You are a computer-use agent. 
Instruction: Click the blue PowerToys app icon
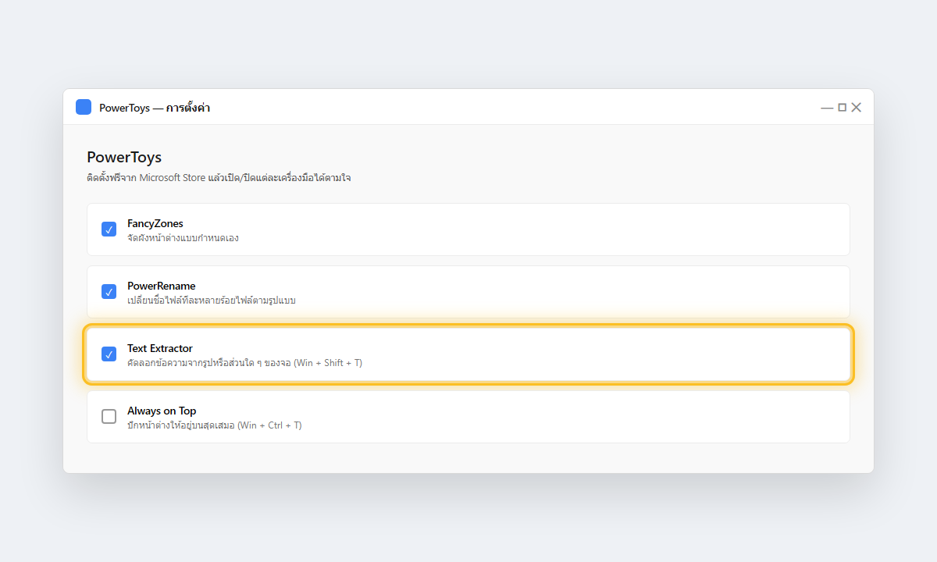click(x=84, y=107)
